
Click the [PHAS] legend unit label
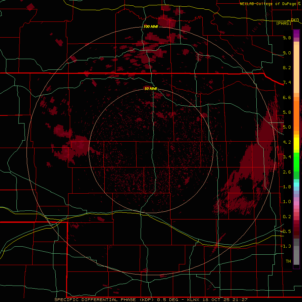click(x=284, y=23)
